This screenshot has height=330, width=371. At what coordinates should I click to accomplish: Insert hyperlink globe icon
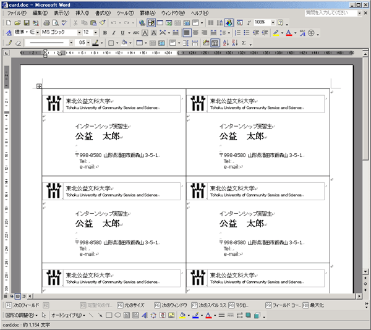(142, 23)
